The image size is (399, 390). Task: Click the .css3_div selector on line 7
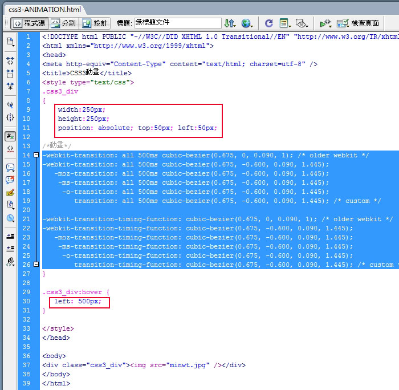(60, 91)
